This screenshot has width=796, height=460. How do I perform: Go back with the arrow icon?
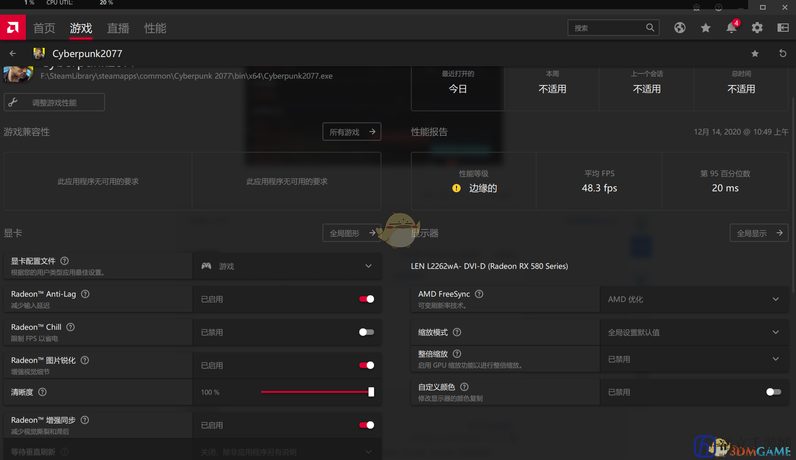tap(13, 53)
